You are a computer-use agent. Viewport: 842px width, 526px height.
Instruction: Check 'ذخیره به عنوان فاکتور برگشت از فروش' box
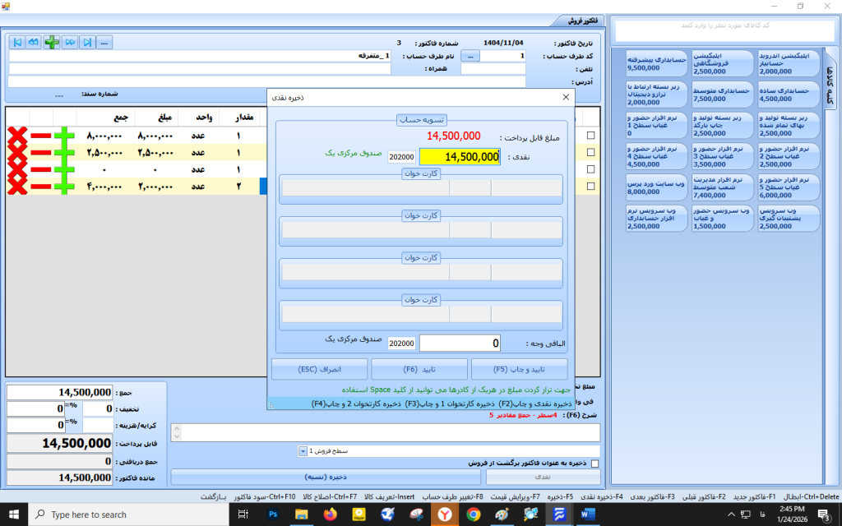595,464
